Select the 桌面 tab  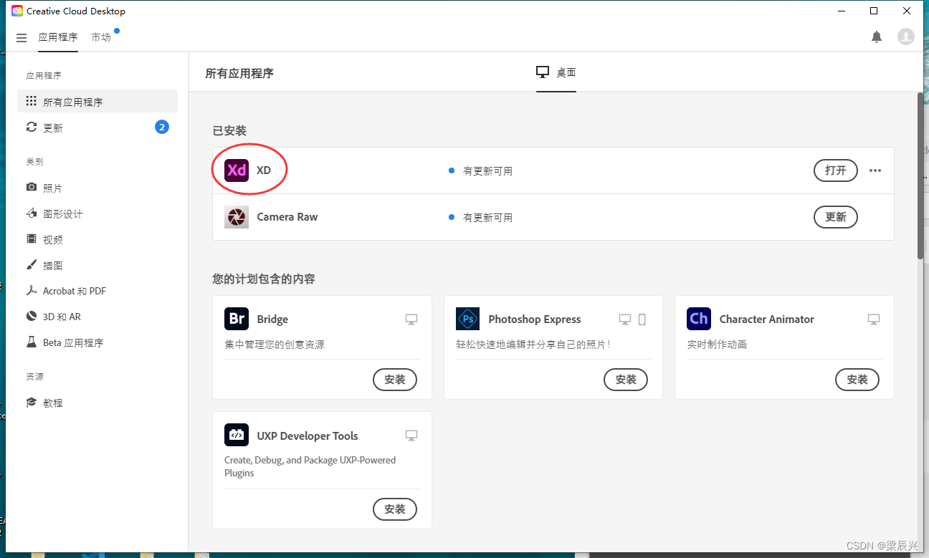pos(556,72)
